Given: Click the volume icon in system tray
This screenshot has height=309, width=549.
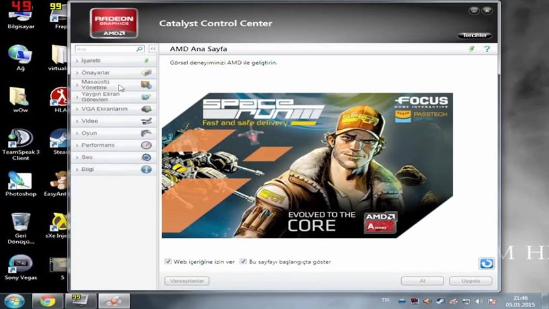Looking at the screenshot, I should coord(479,301).
